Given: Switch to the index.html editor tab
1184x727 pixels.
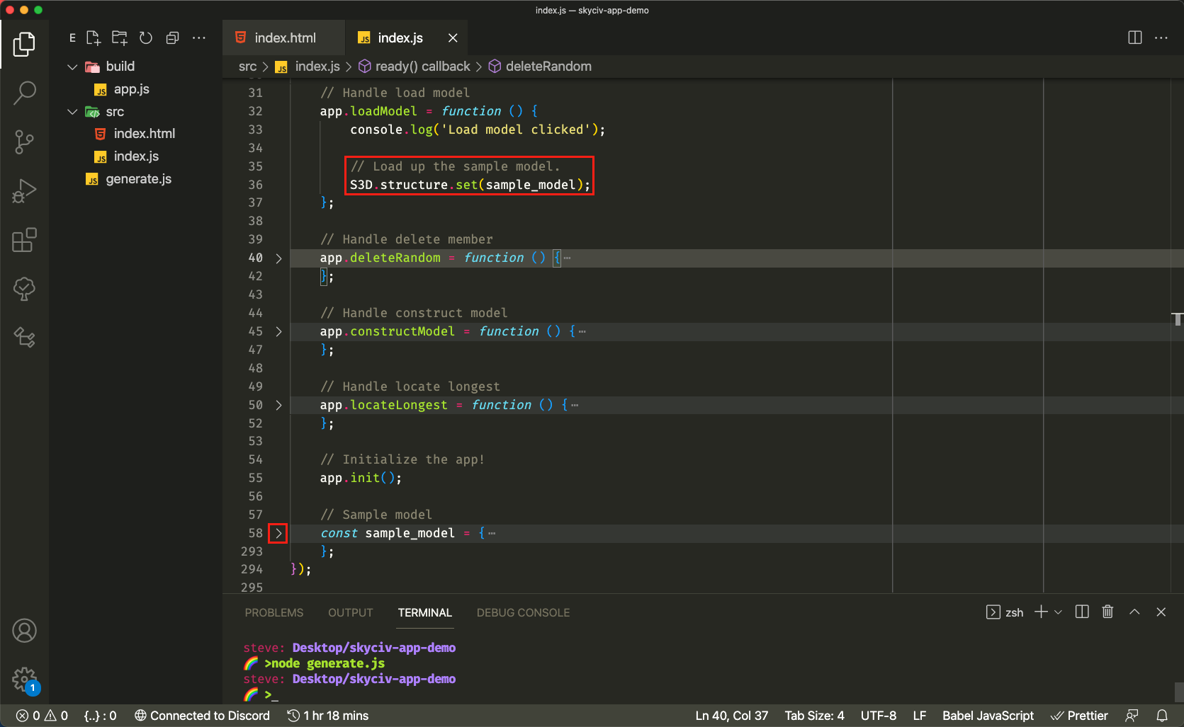Looking at the screenshot, I should pos(285,38).
